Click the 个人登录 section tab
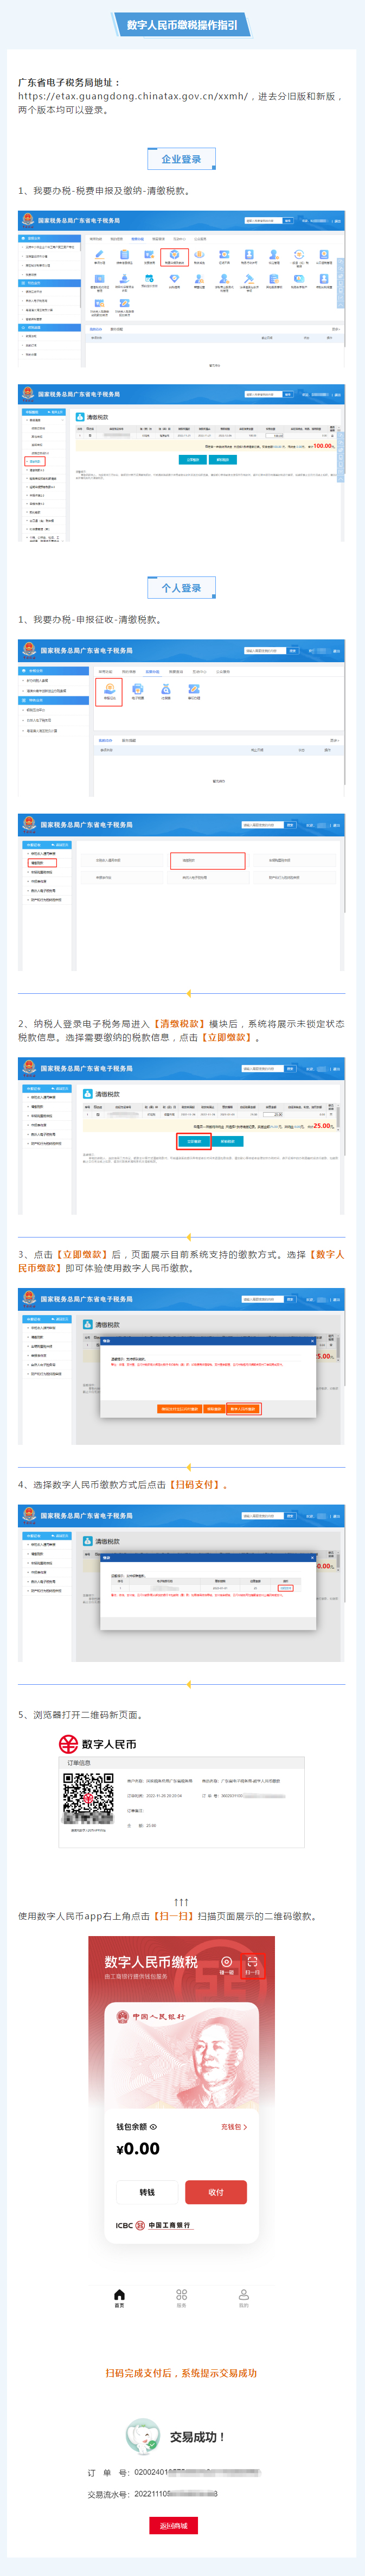Viewport: 365px width, 2576px height. tap(181, 588)
